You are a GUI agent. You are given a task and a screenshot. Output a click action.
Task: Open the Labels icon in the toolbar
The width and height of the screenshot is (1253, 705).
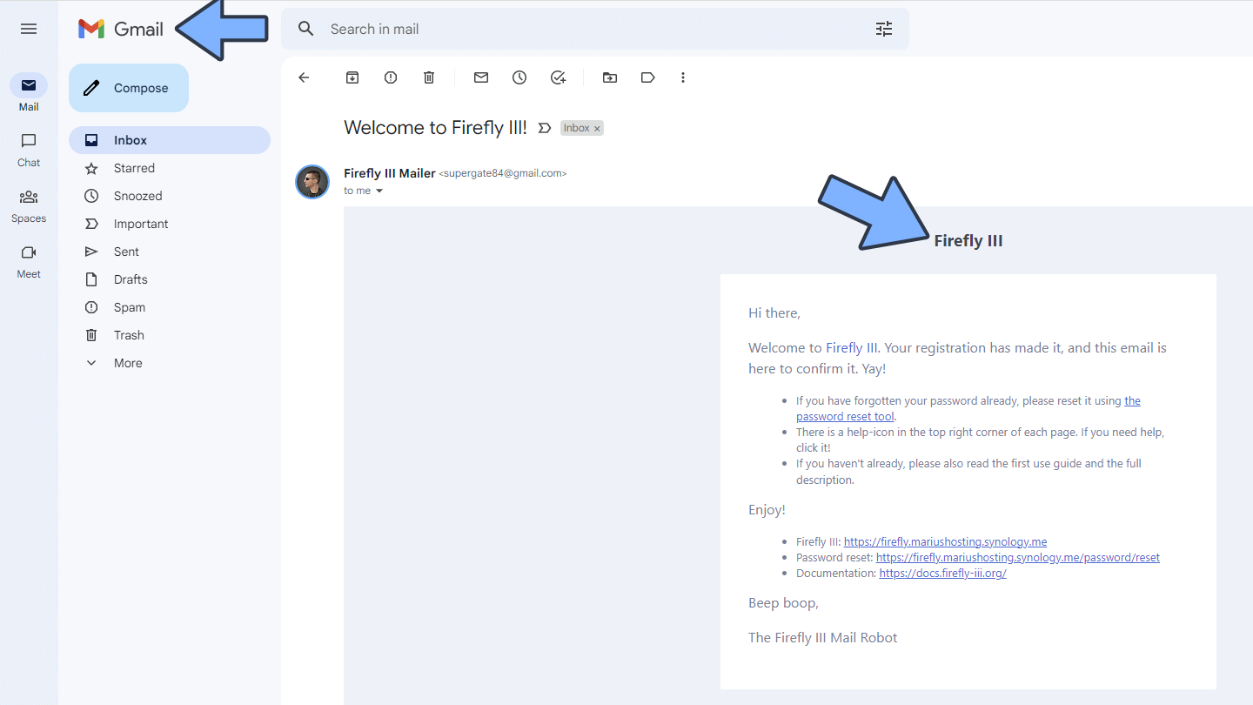pyautogui.click(x=647, y=77)
